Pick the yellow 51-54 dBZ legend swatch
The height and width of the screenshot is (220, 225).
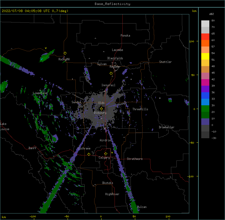pyautogui.click(x=205, y=56)
